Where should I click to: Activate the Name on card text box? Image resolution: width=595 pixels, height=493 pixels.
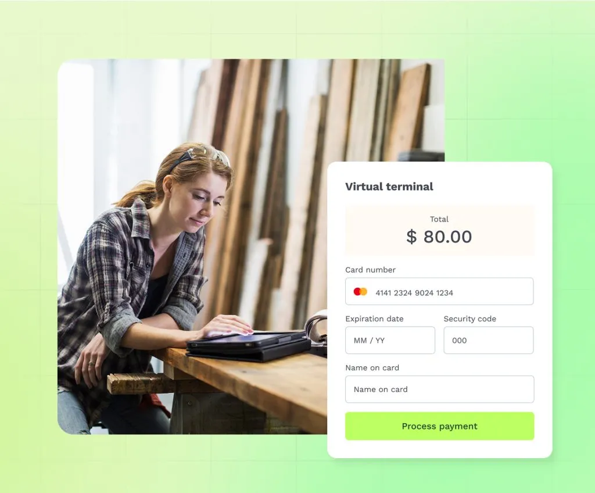439,390
